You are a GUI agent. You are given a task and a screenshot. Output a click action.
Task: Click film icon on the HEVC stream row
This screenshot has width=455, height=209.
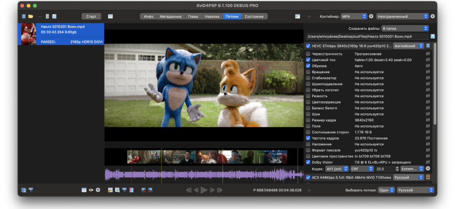pyautogui.click(x=428, y=46)
